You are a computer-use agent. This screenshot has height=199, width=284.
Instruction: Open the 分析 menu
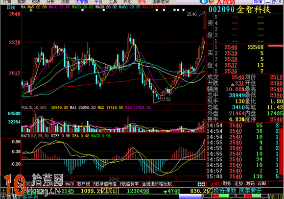tap(50, 1)
